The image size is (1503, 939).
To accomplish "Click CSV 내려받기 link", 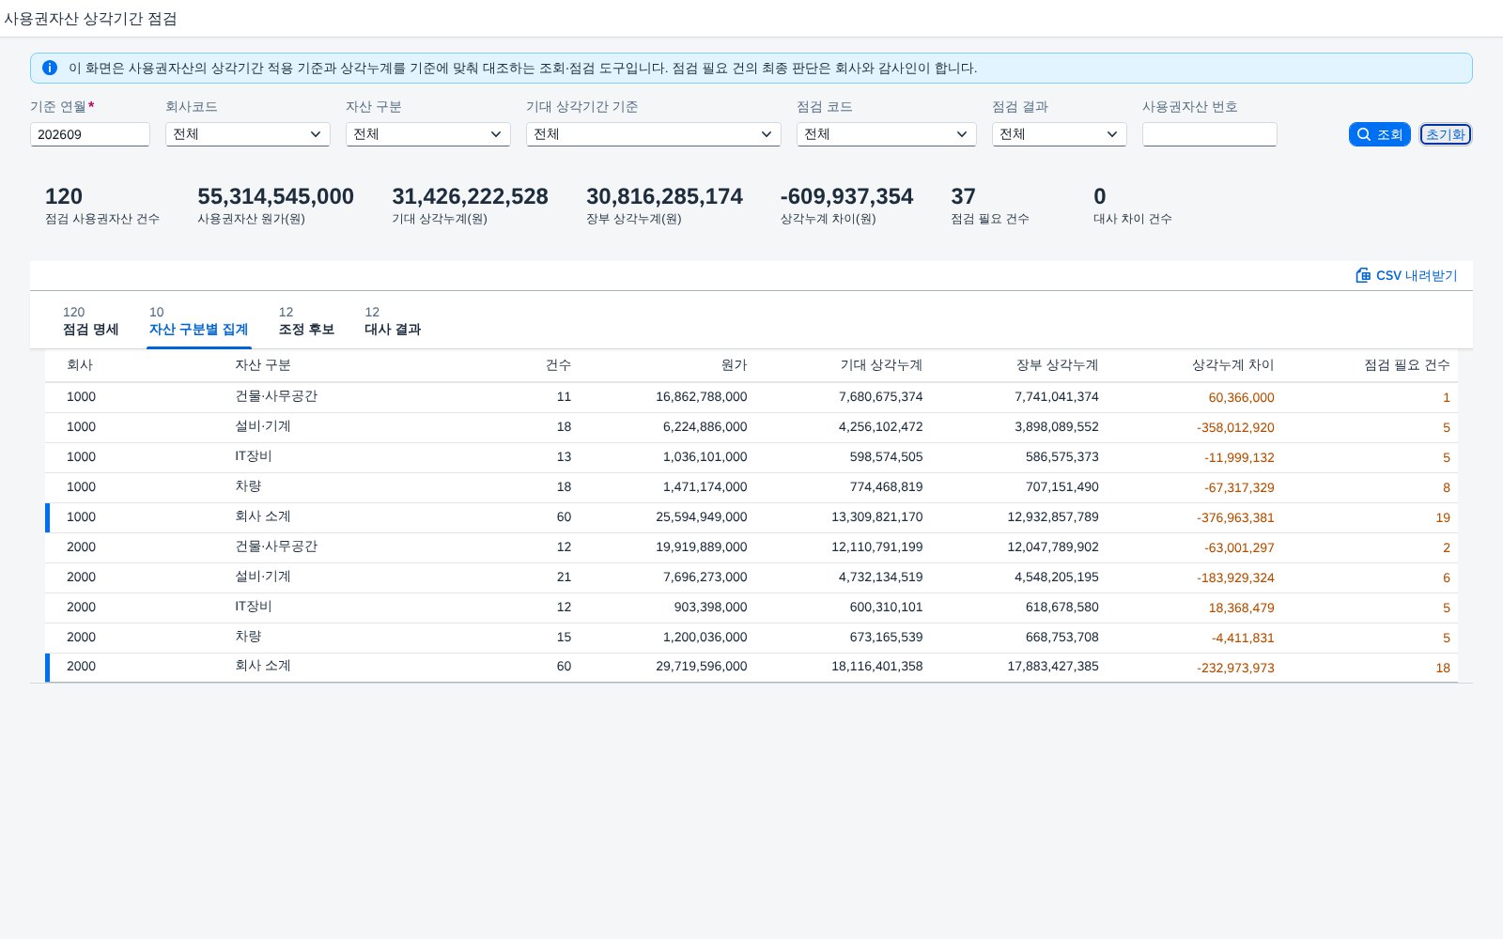I will pyautogui.click(x=1406, y=275).
